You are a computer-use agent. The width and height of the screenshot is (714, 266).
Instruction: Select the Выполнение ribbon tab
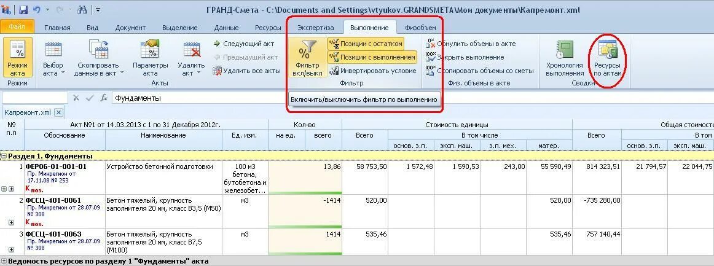[x=370, y=28]
